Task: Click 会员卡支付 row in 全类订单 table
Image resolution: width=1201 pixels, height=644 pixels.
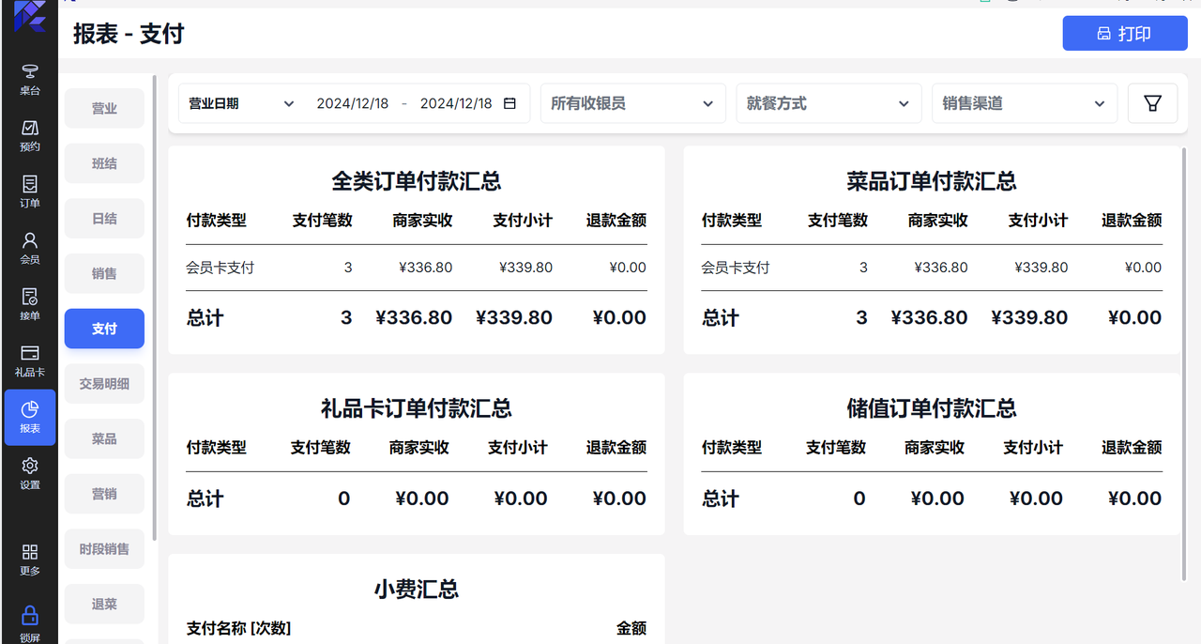Action: point(417,268)
